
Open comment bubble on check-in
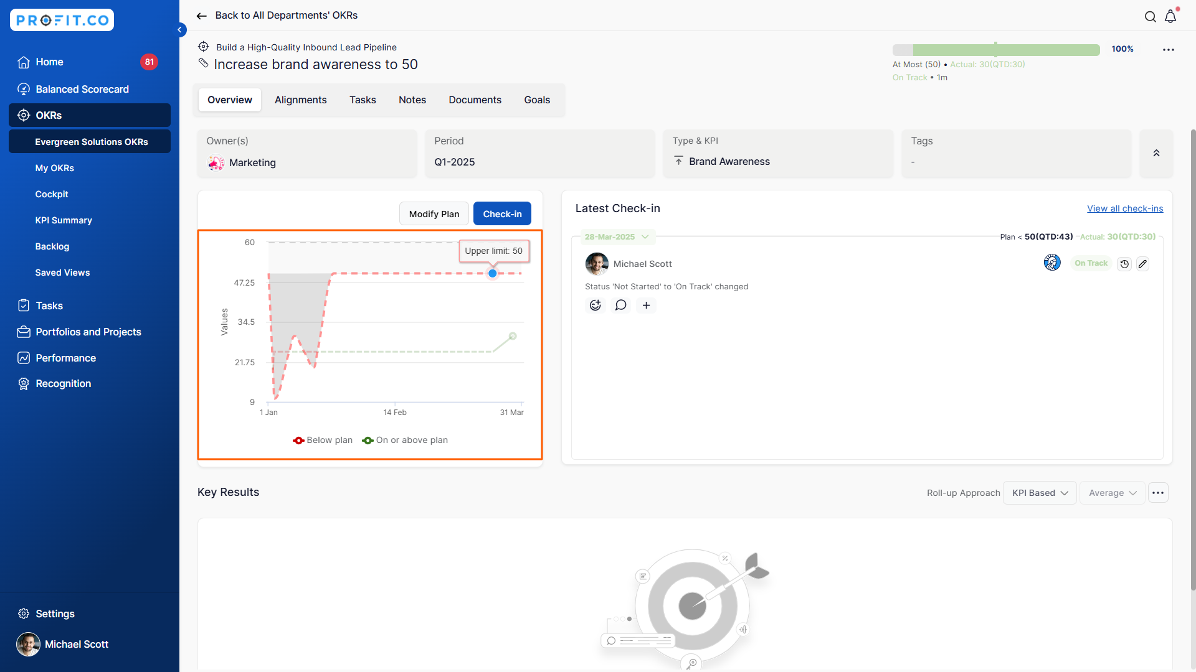(620, 306)
